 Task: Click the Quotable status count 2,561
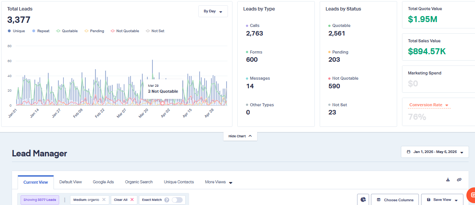pos(337,33)
